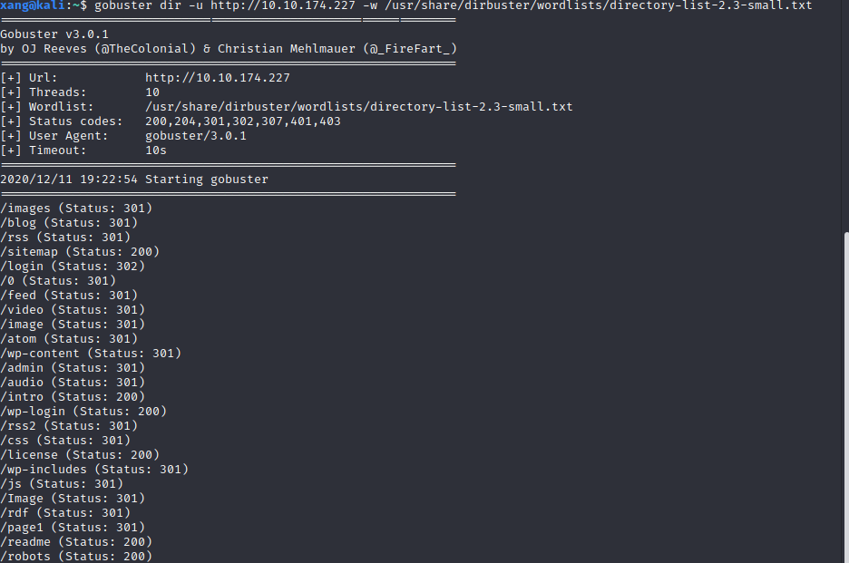Click the Starting gobuster timestamp line
The width and height of the screenshot is (849, 563).
coord(133,180)
